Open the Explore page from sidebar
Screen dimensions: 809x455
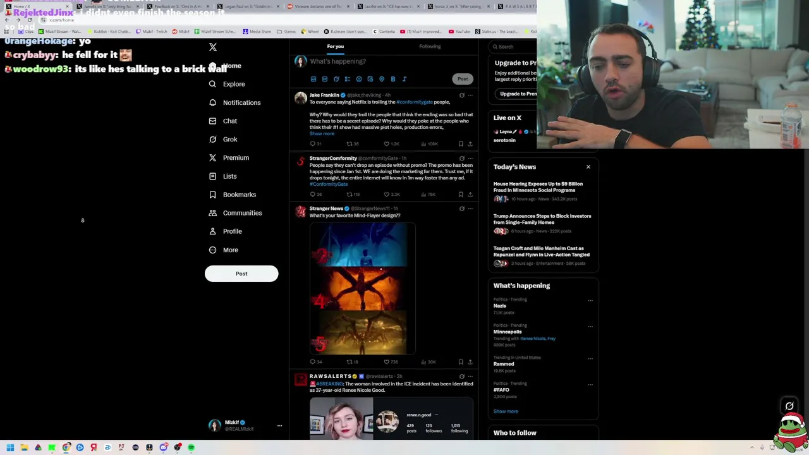tap(227, 84)
